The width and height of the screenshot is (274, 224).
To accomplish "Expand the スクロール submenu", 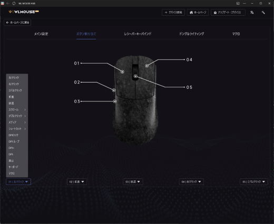I will coord(17,109).
